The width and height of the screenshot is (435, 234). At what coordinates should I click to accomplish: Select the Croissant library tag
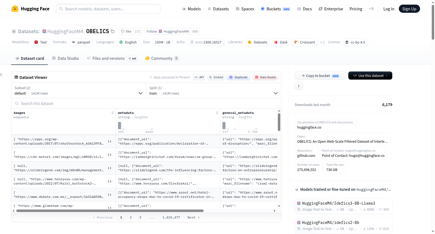pyautogui.click(x=304, y=42)
